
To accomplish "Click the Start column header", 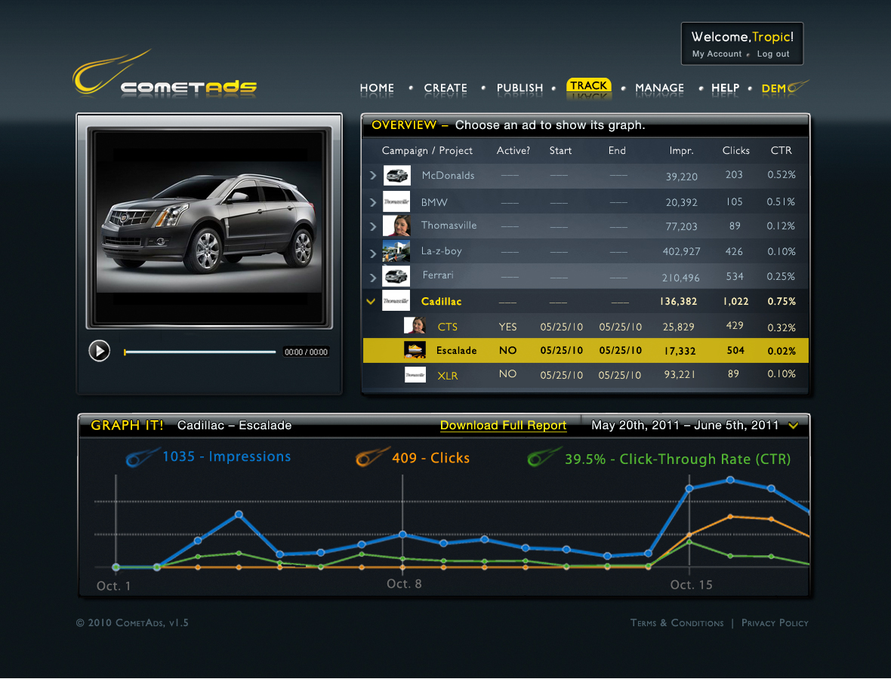I will pyautogui.click(x=560, y=150).
